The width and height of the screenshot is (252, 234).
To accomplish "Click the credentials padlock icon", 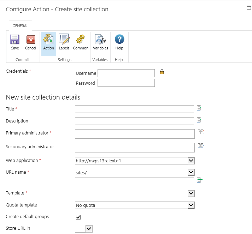I will (162, 72).
